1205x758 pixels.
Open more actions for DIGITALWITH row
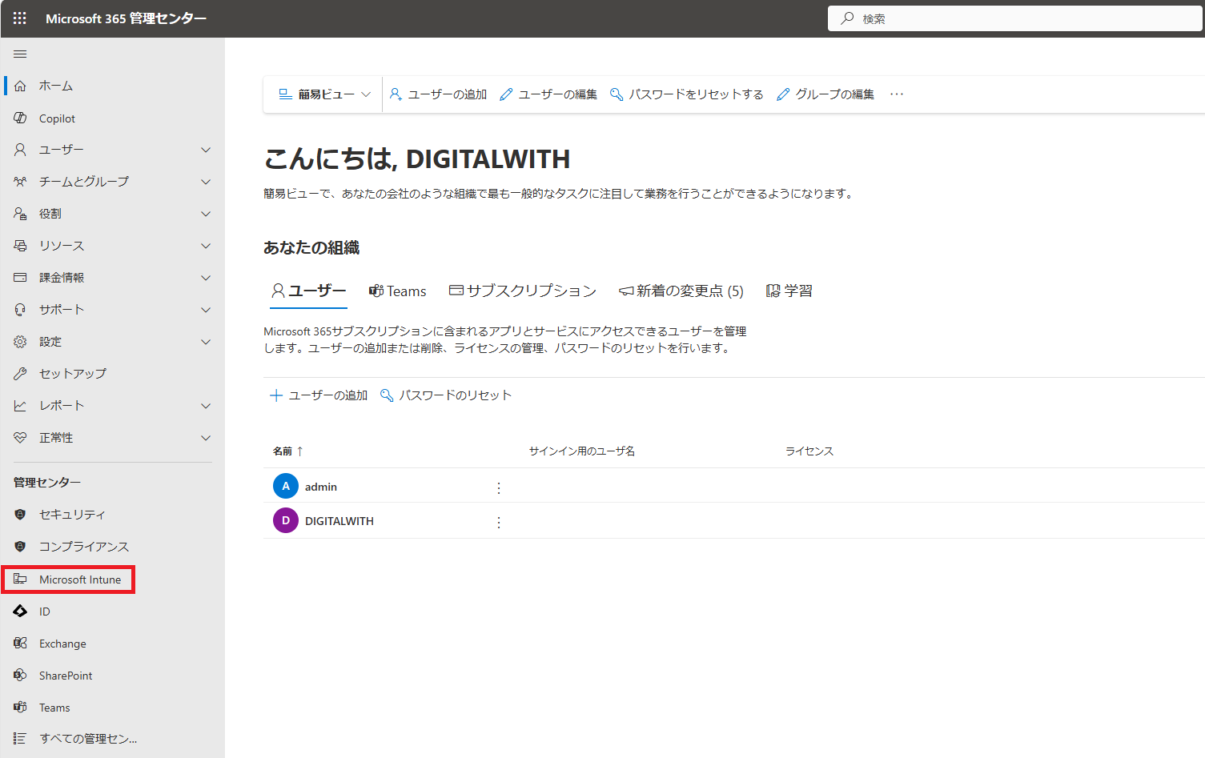499,522
